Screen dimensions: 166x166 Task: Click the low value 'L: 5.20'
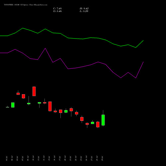point(84,11)
